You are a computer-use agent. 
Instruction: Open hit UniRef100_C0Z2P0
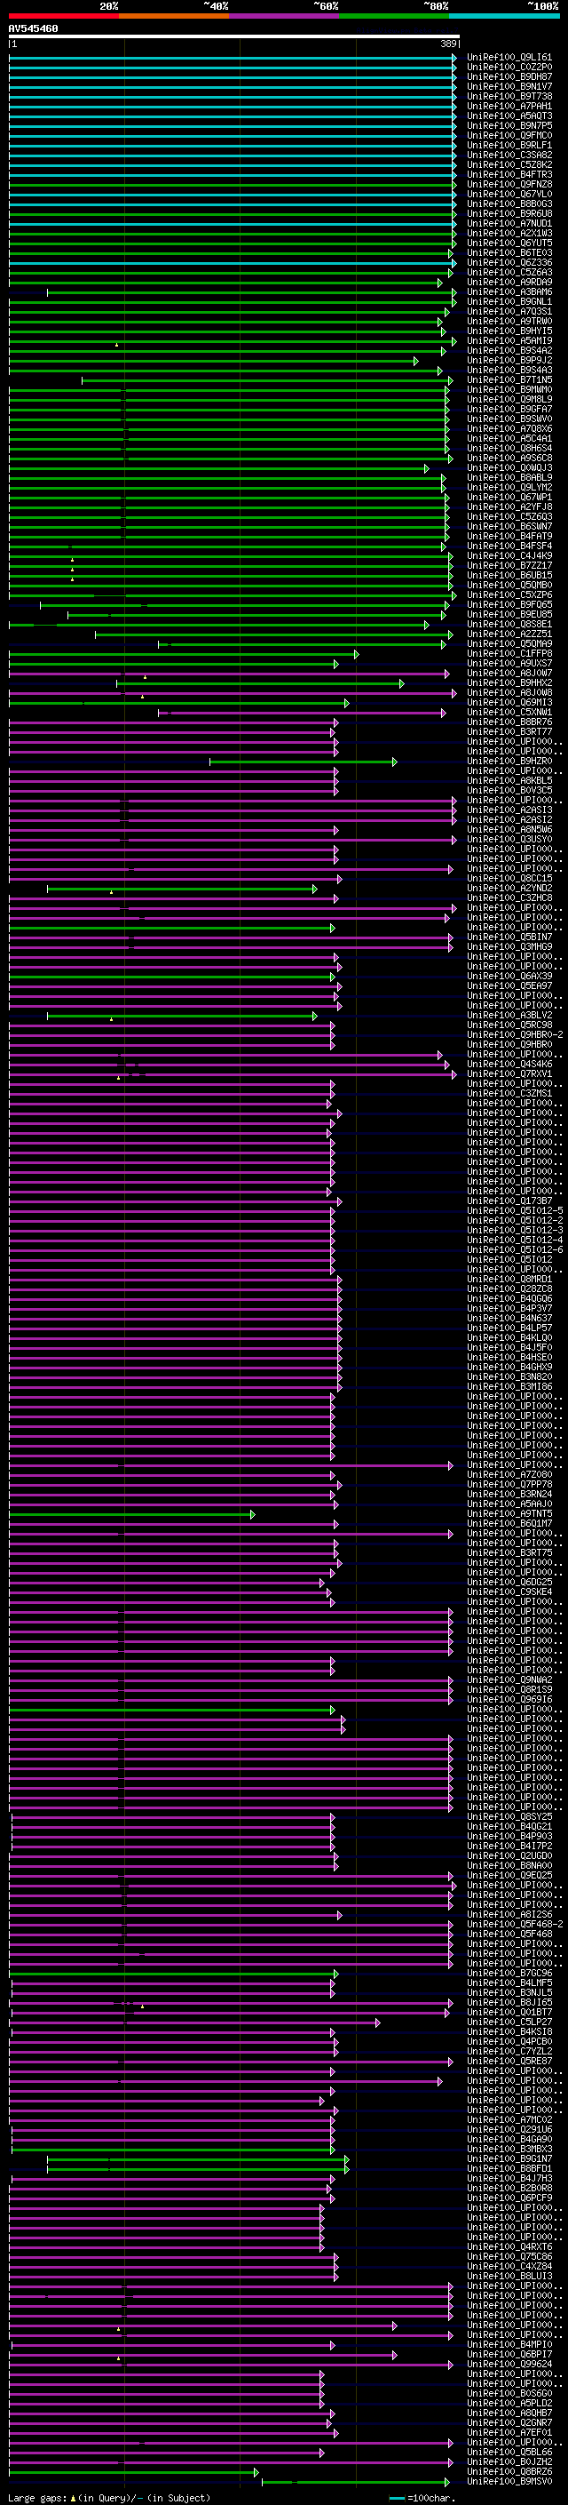pos(509,68)
